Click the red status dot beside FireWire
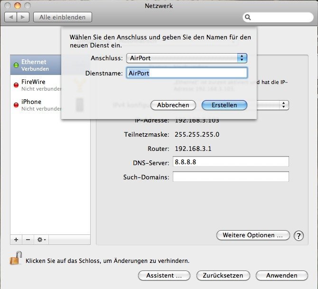 point(16,85)
